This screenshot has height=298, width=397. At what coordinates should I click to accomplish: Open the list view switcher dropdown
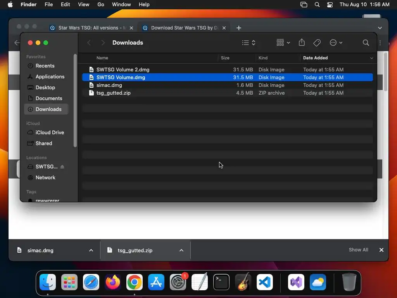point(249,43)
